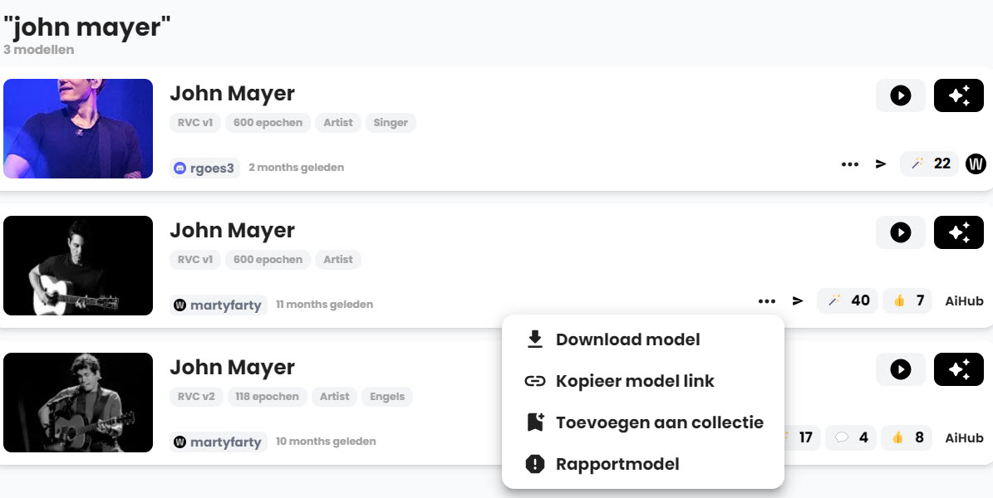Screen dimensions: 993x498
Task: Open the comments bubble showing 4
Action: [x=853, y=437]
